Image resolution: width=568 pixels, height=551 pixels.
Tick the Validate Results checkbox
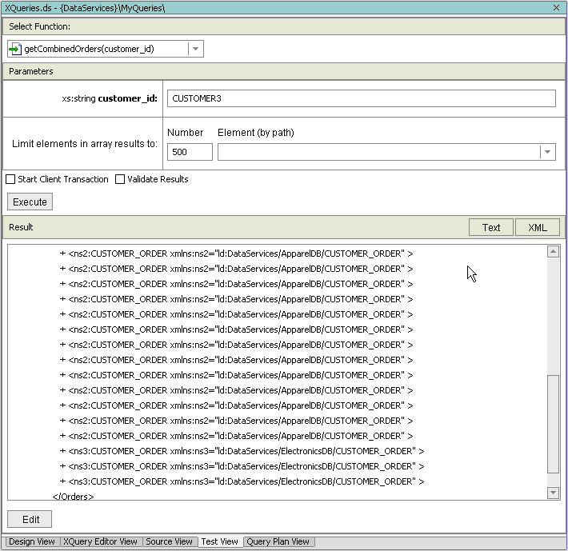[120, 179]
